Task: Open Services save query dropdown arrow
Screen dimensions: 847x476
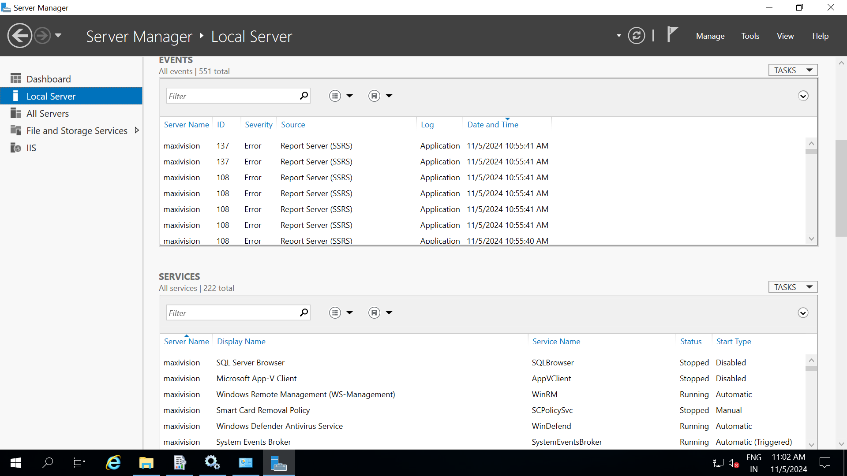Action: [x=389, y=312]
